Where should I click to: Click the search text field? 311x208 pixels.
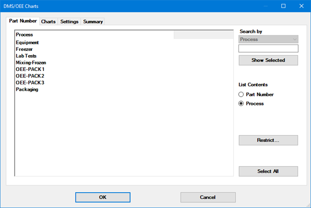(268, 49)
